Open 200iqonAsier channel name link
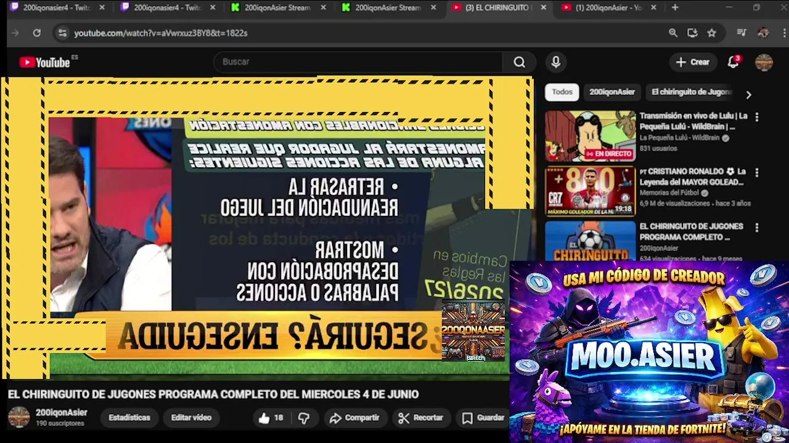Image resolution: width=789 pixels, height=443 pixels. click(62, 413)
